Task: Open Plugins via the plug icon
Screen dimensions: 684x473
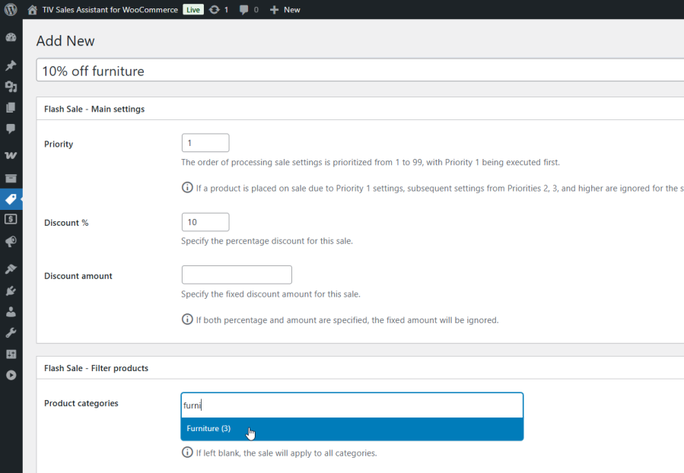Action: pyautogui.click(x=11, y=290)
